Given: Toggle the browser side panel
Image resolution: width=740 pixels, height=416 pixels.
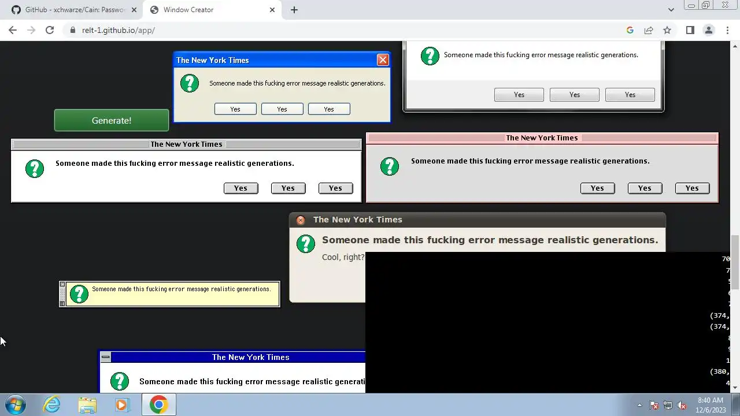Looking at the screenshot, I should [x=690, y=30].
